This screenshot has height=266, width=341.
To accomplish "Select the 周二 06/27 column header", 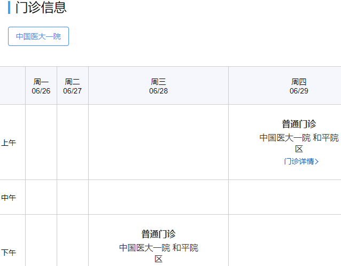I will pyautogui.click(x=72, y=86).
